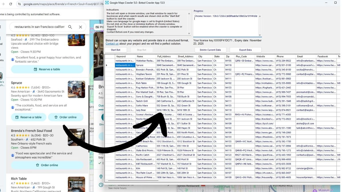342x192 pixels.
Task: Click See more hours link on map panel
Action: [117, 188]
